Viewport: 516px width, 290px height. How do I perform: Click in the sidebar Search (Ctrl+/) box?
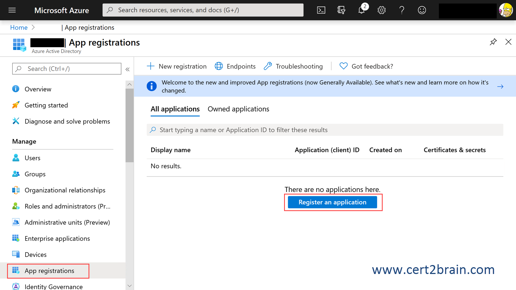click(67, 69)
